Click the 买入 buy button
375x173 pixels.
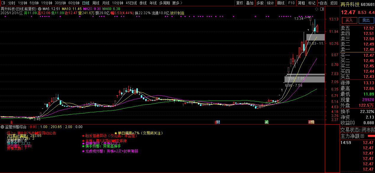pos(349,20)
